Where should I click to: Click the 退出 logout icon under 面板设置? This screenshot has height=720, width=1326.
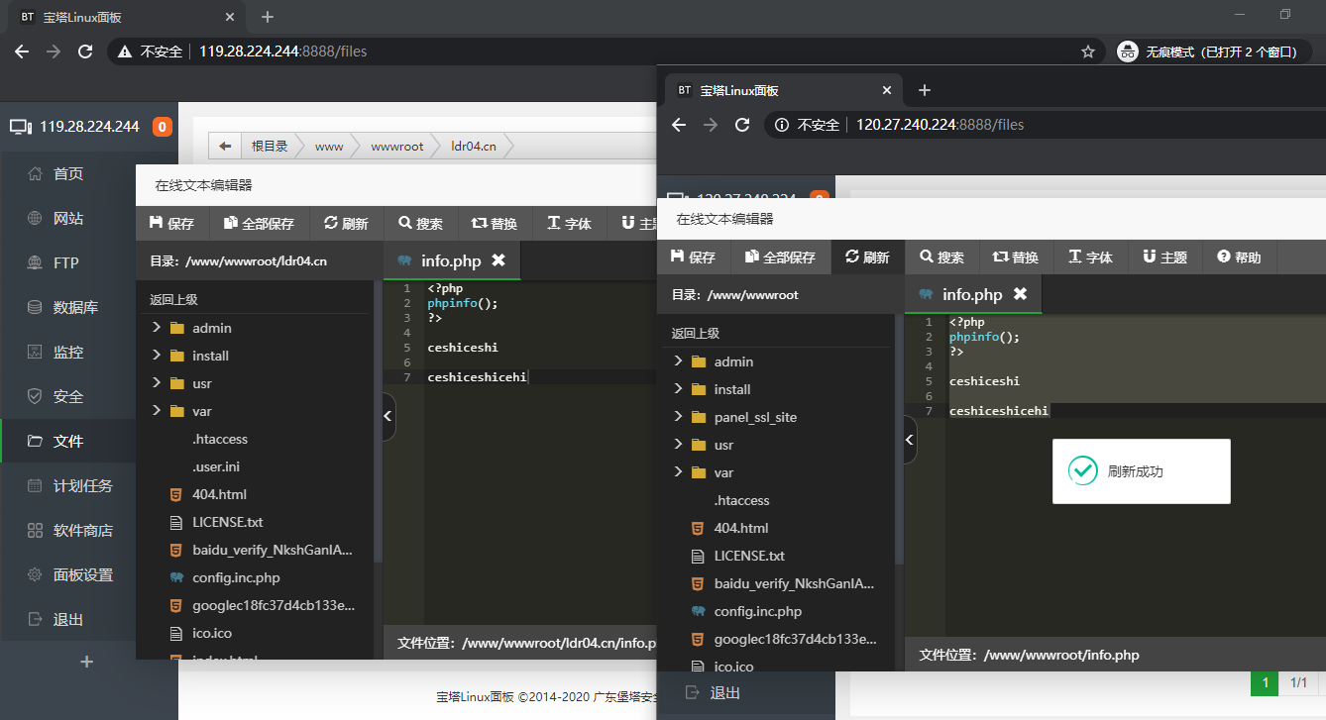point(35,620)
